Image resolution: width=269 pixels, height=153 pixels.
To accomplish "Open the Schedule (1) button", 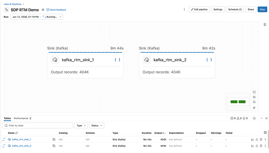I will [235, 9].
